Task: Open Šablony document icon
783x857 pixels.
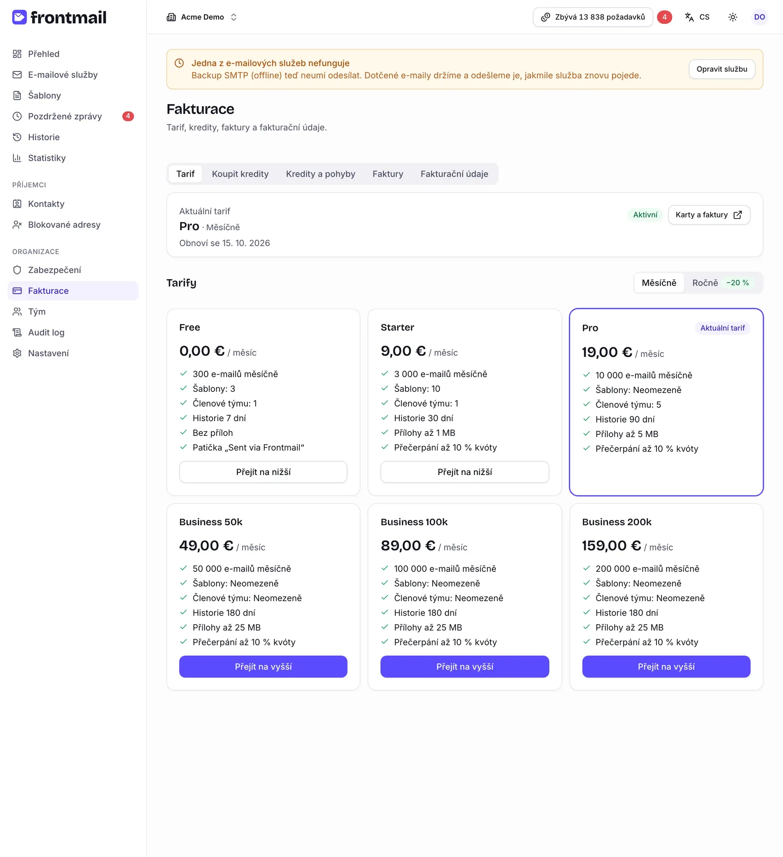Action: point(17,95)
